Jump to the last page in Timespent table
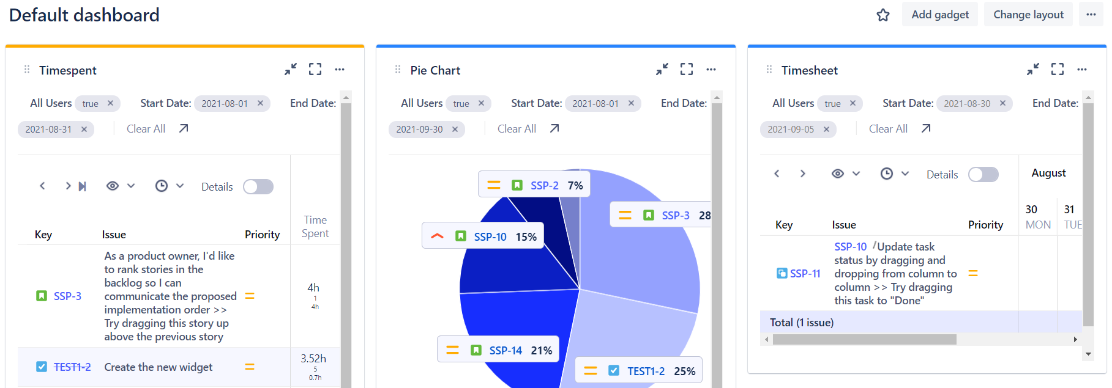This screenshot has width=1112, height=388. 82,186
